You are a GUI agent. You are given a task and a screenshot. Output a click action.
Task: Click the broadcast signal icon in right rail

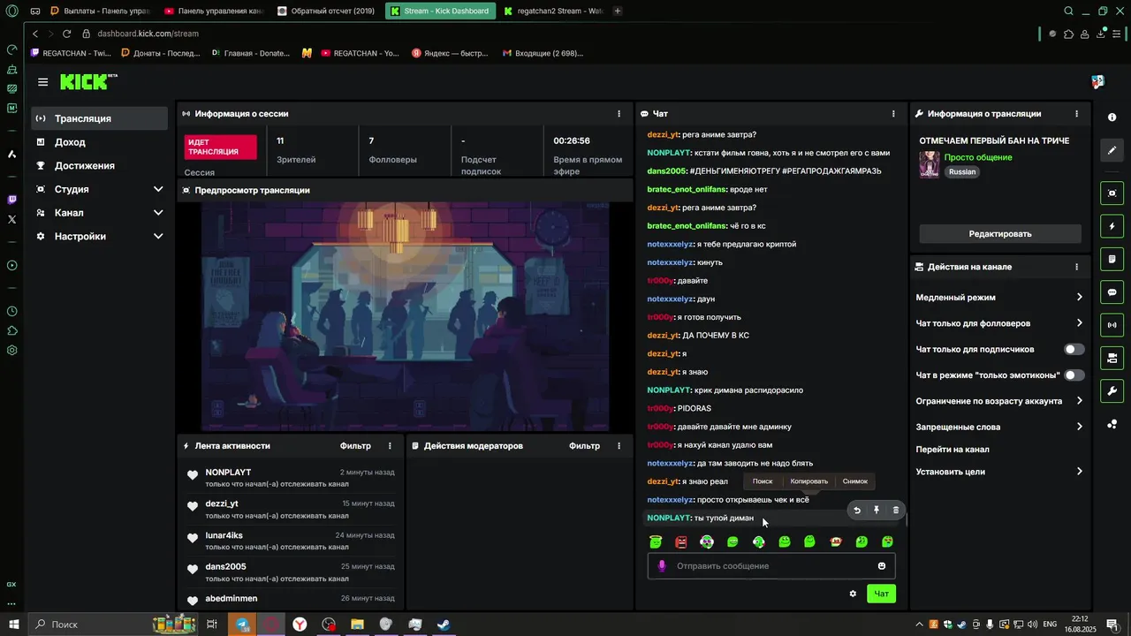tap(1112, 325)
